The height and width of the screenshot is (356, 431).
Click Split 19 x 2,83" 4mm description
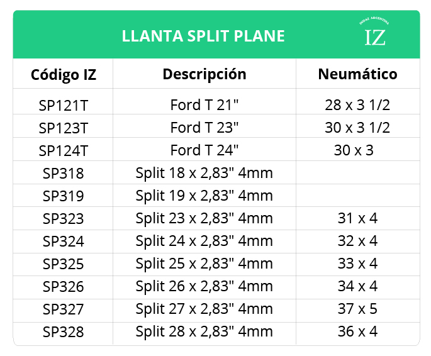tap(204, 196)
